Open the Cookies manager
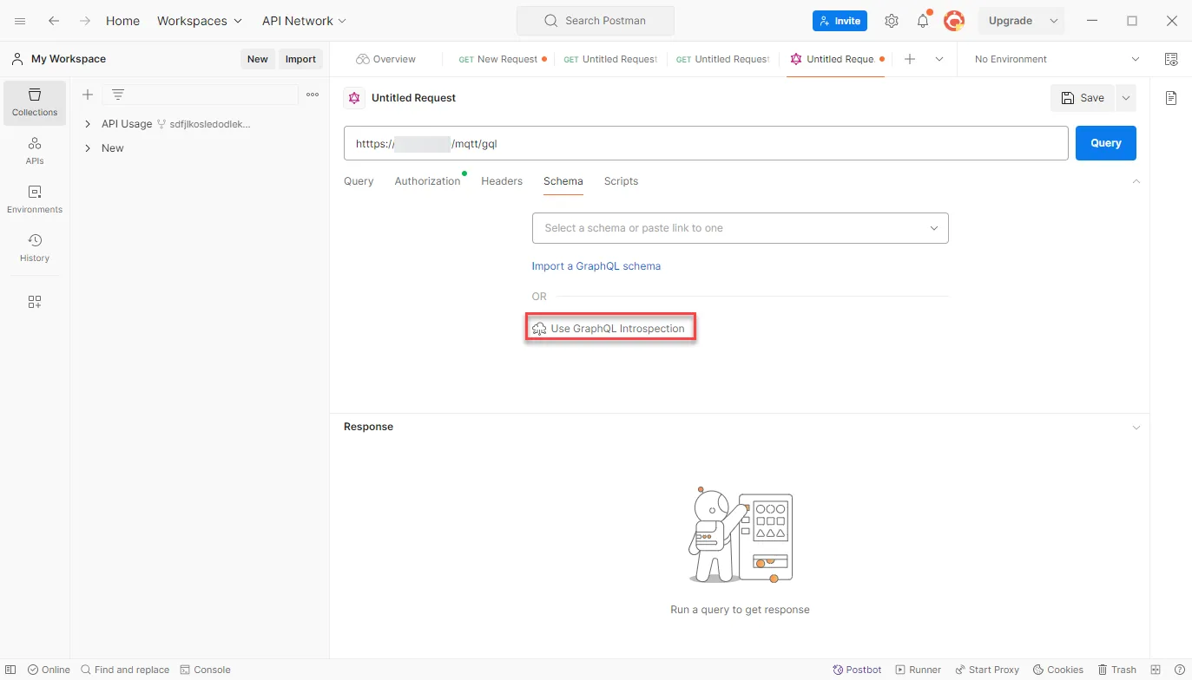The image size is (1192, 680). click(x=1057, y=670)
